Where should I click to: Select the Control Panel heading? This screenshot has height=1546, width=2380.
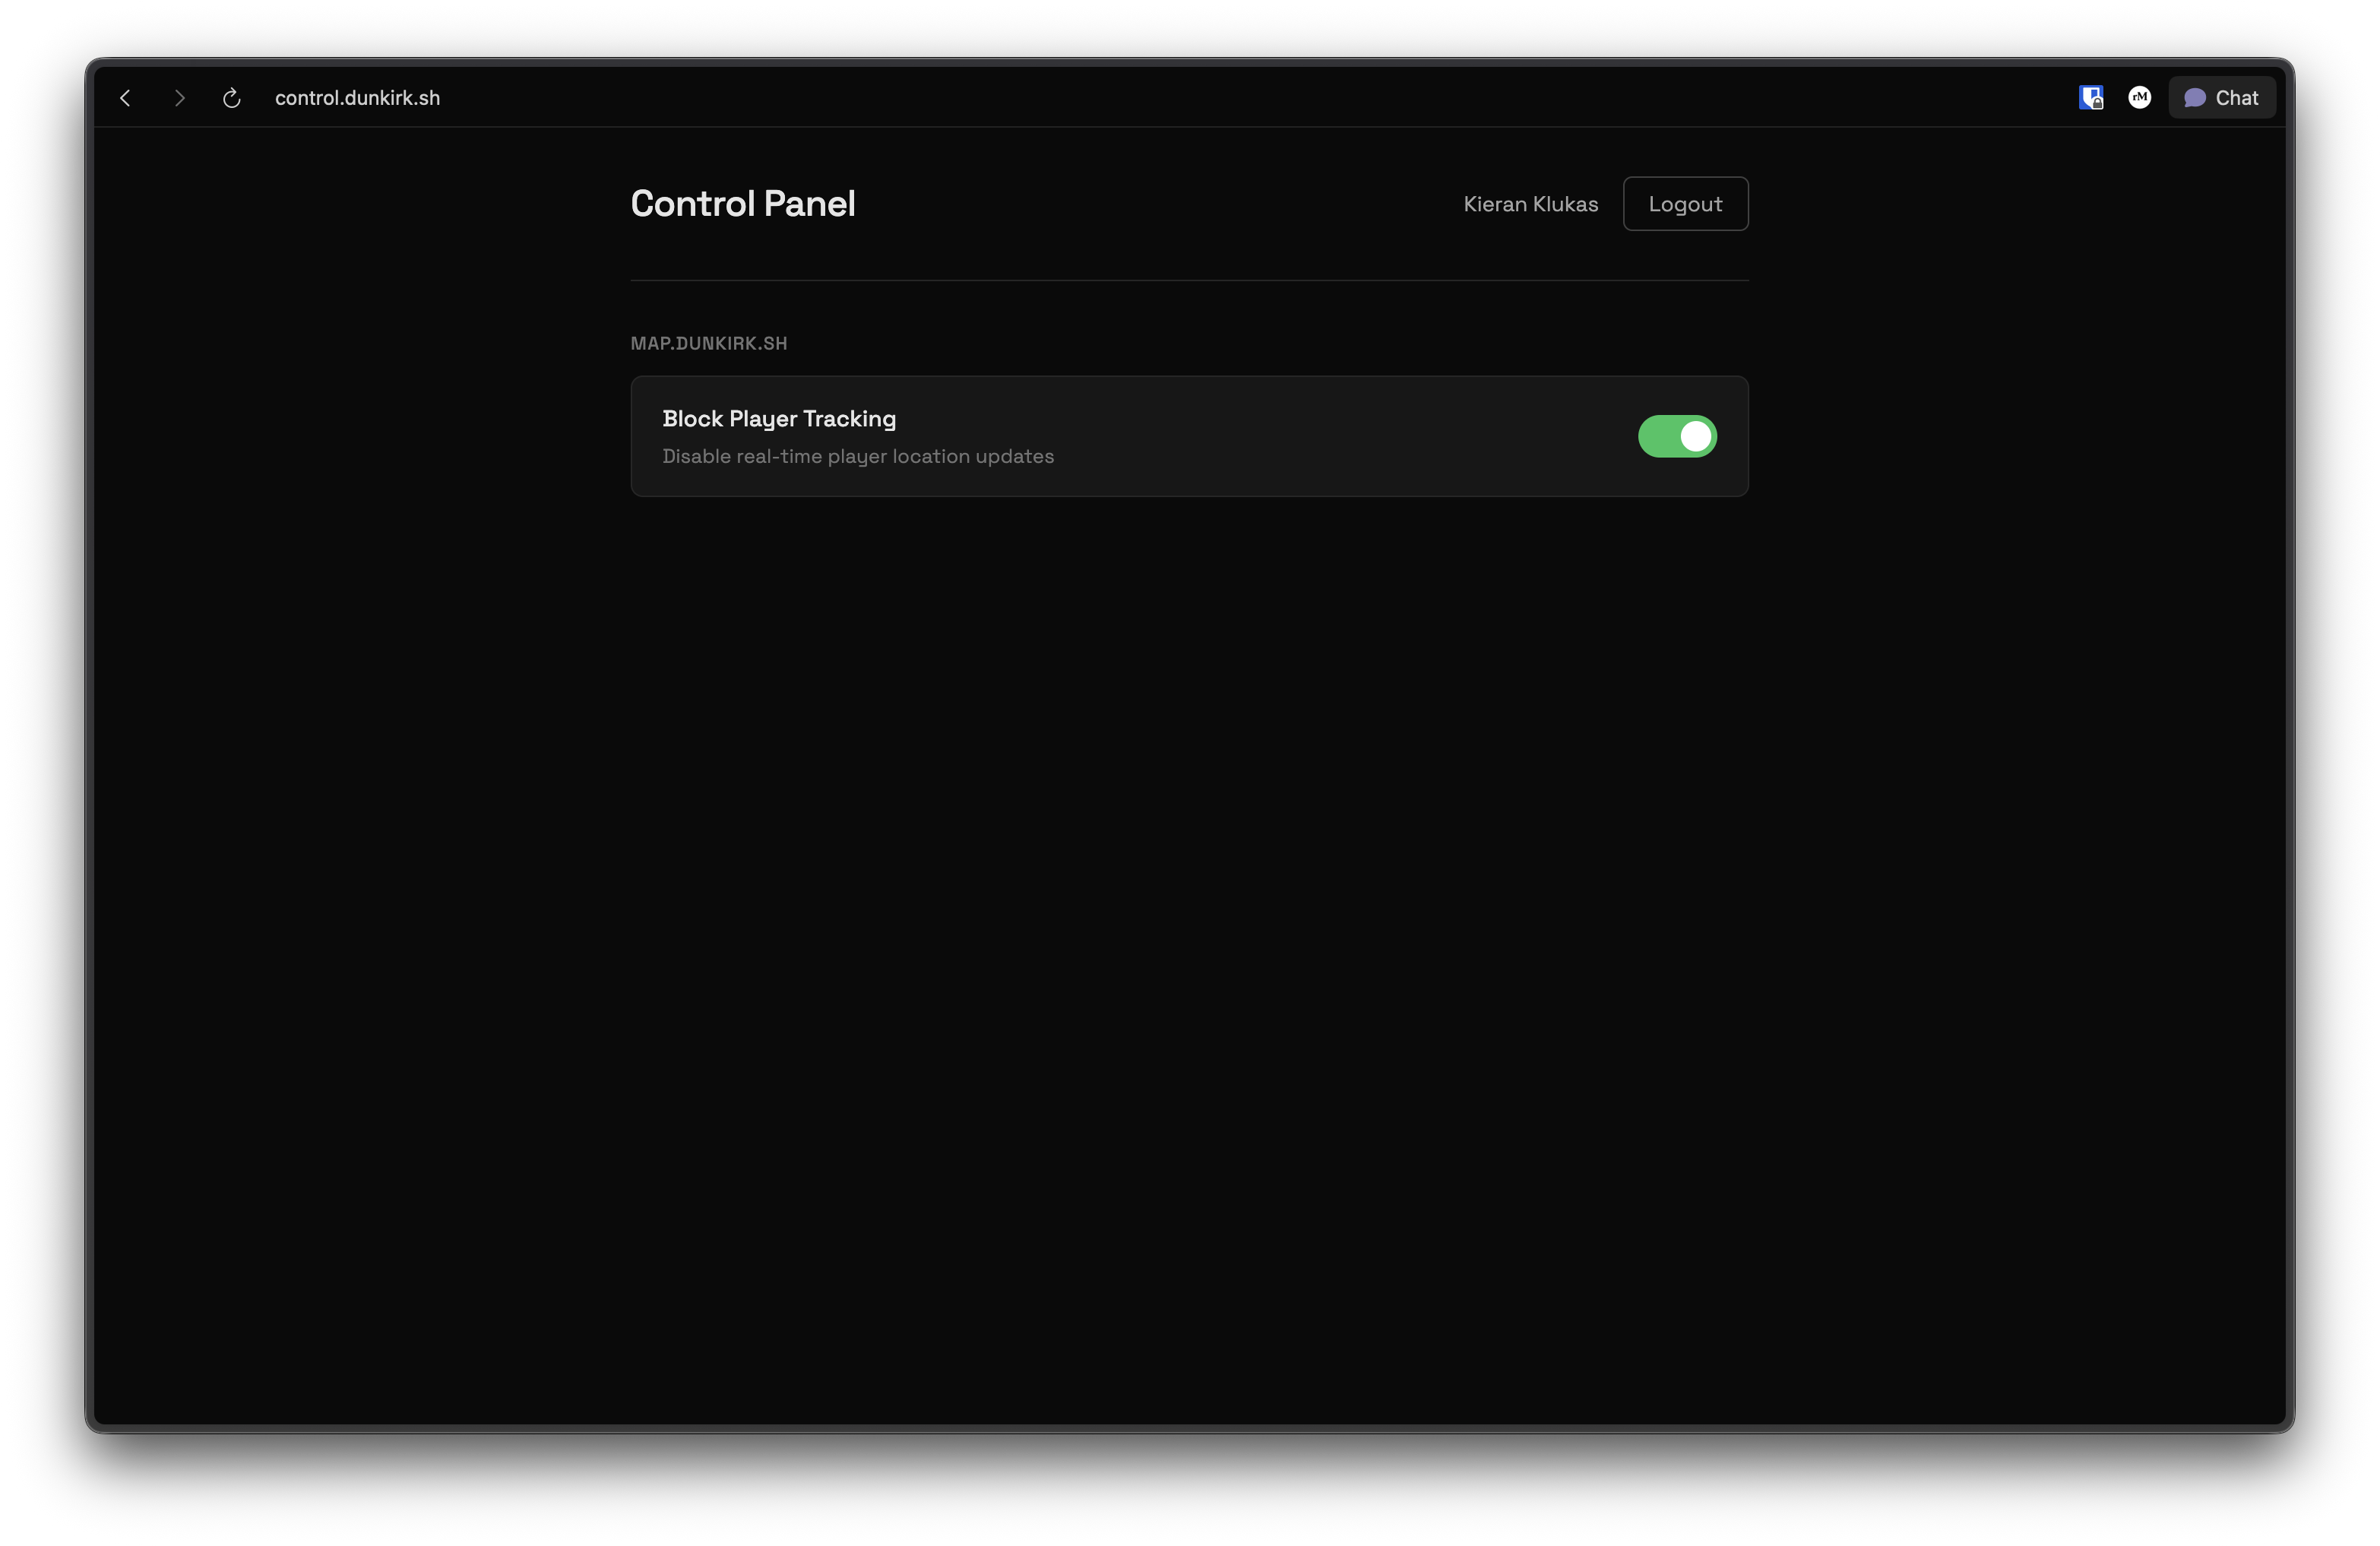(x=743, y=203)
